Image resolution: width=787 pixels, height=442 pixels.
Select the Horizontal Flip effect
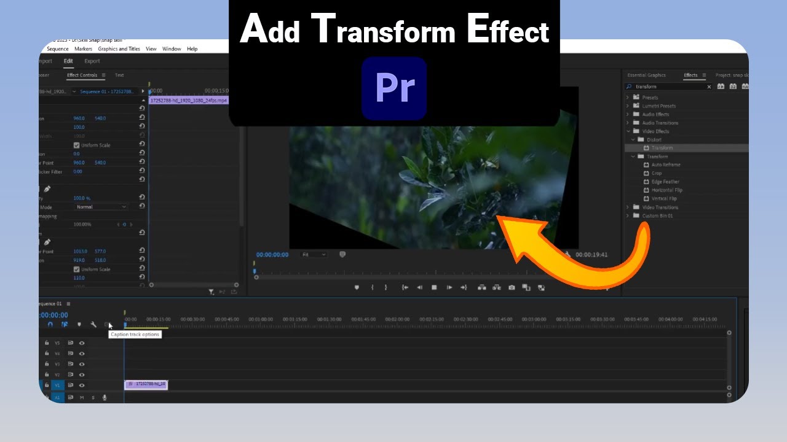666,190
